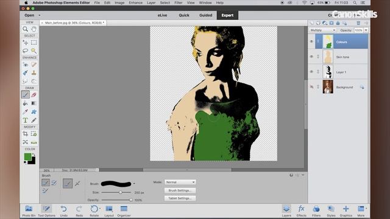Select the Eraser tool
This screenshot has width=390, height=219.
click(34, 95)
